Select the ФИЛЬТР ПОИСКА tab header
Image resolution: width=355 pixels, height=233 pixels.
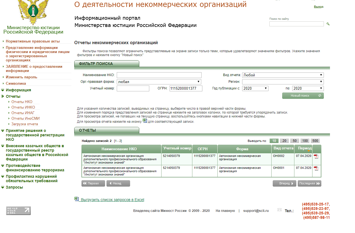[x=107, y=64]
